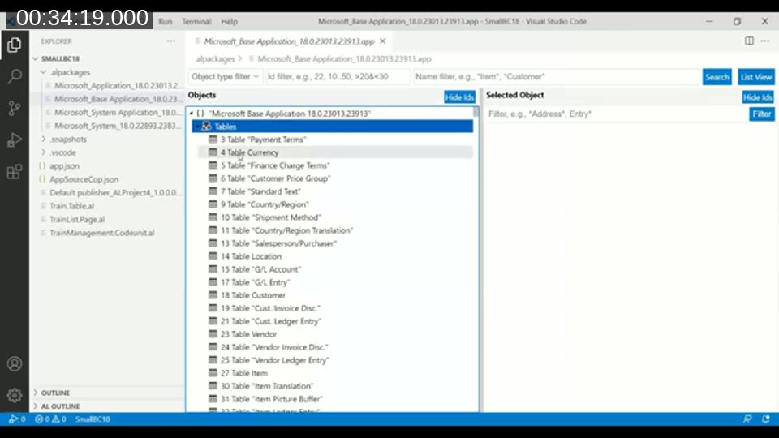Open the Run menu
Image resolution: width=779 pixels, height=438 pixels.
coord(166,21)
